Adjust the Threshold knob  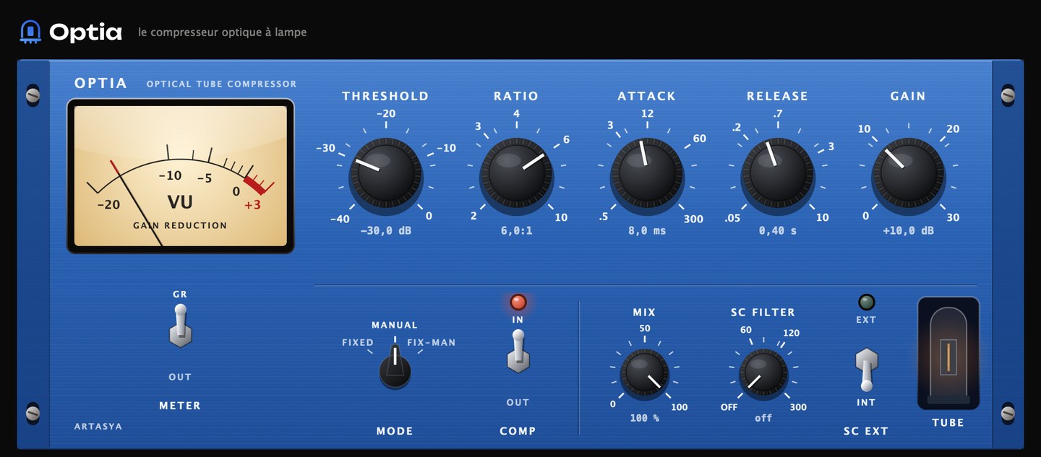pyautogui.click(x=385, y=174)
